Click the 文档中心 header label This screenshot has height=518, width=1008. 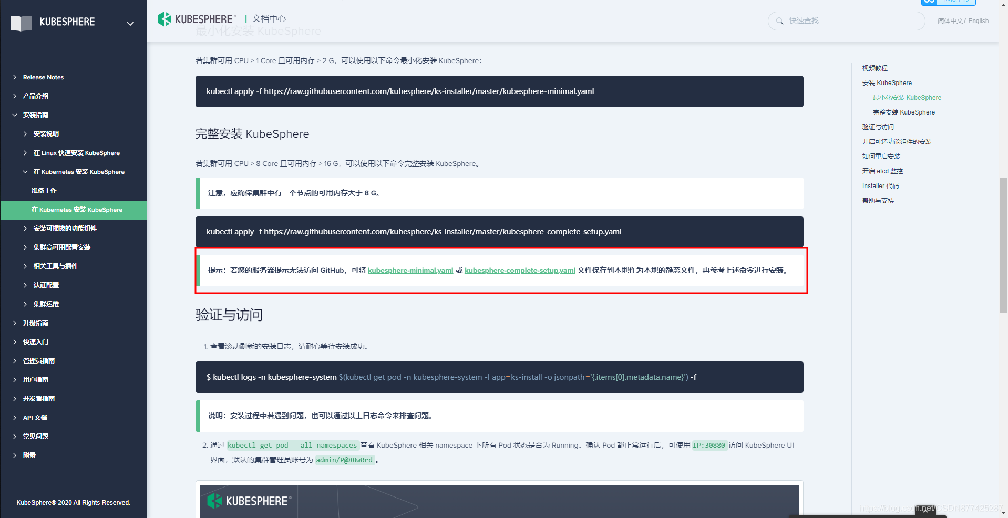tap(269, 19)
